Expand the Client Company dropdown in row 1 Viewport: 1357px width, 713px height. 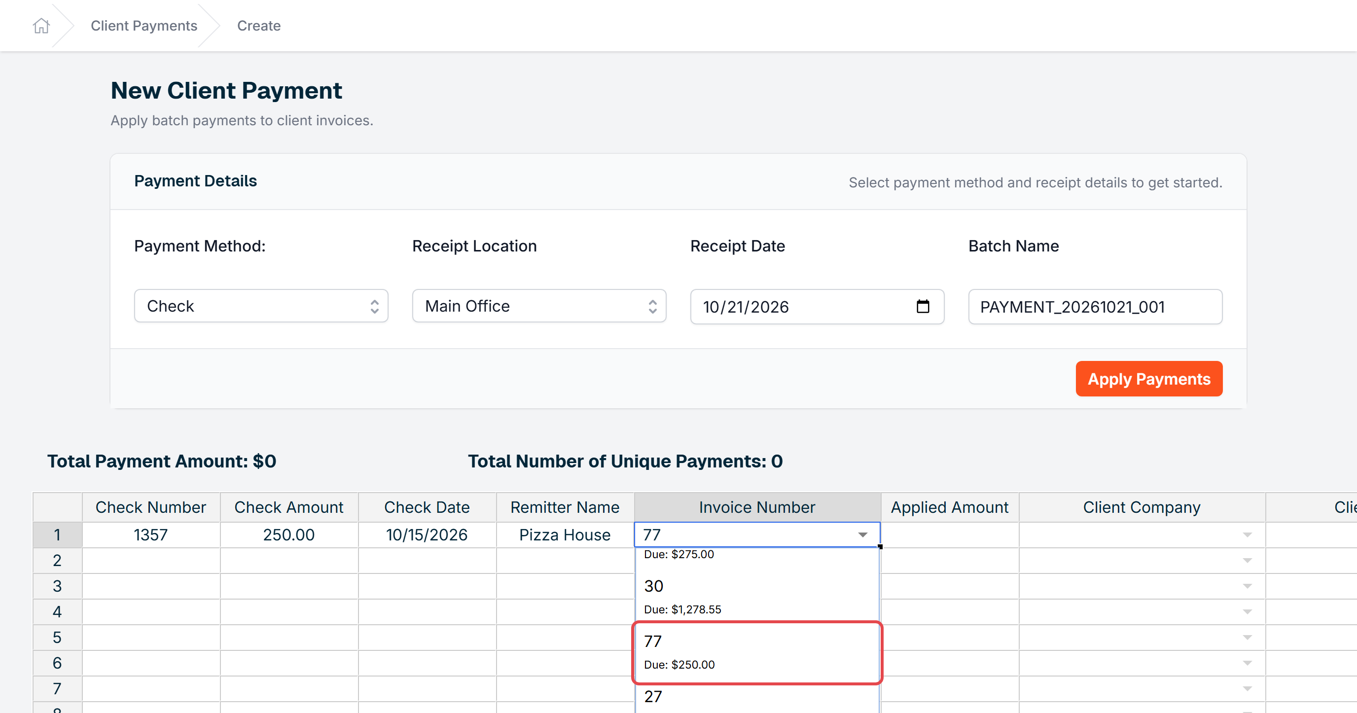(1247, 535)
